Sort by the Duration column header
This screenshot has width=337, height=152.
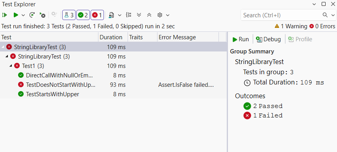pyautogui.click(x=113, y=37)
